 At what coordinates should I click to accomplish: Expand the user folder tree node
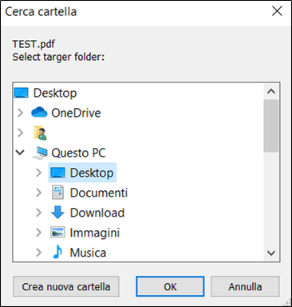point(21,133)
